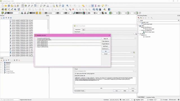Click the 0% progress bar in Build Virtual Raster
The width and height of the screenshot is (180, 101).
(101, 88)
